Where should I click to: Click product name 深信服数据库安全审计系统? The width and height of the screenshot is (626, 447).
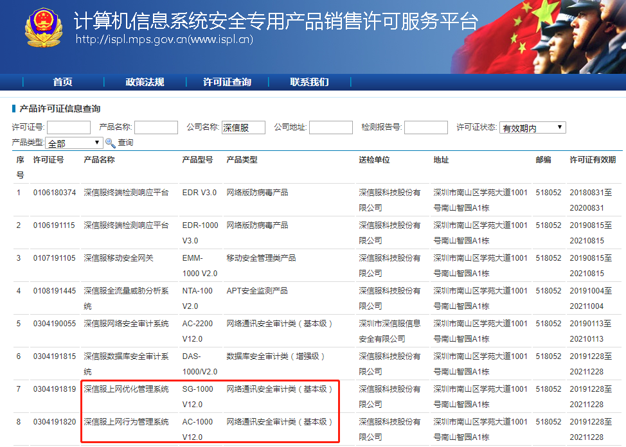pos(126,364)
